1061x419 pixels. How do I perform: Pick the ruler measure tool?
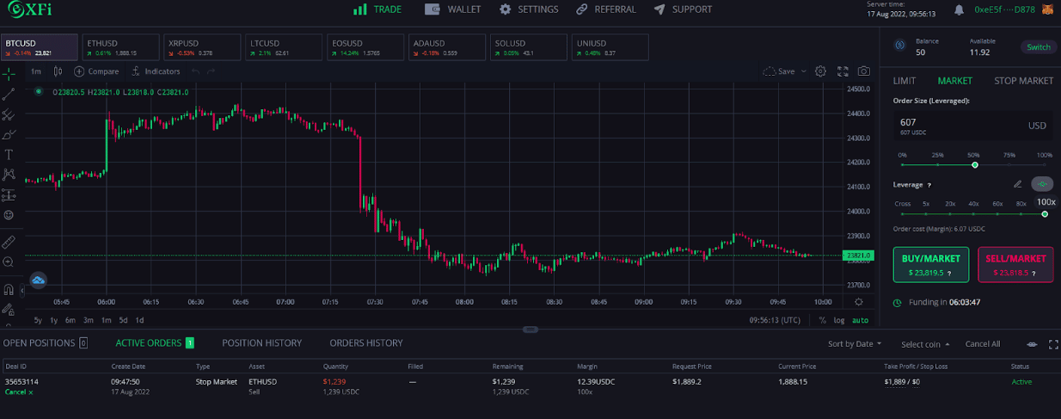[9, 242]
